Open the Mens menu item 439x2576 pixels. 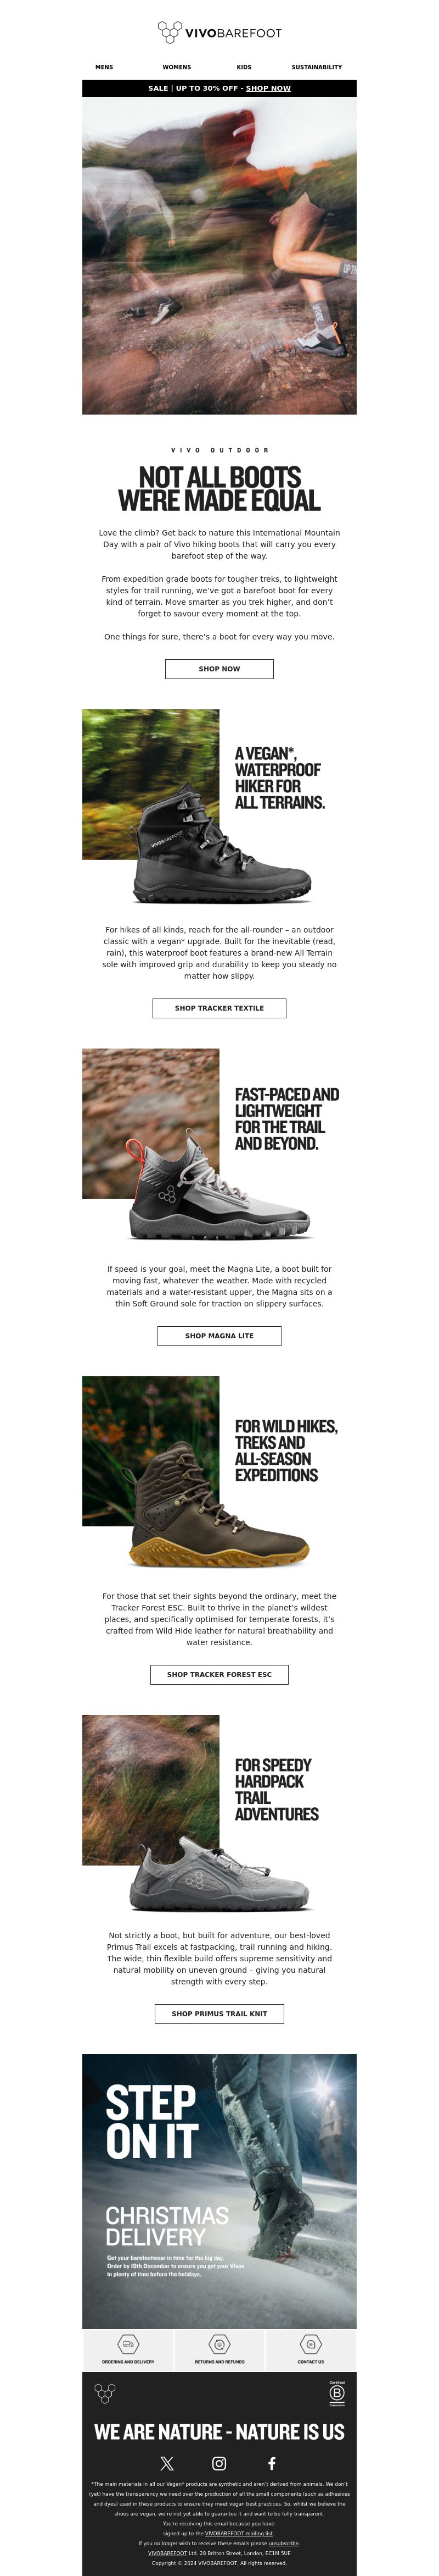point(104,67)
